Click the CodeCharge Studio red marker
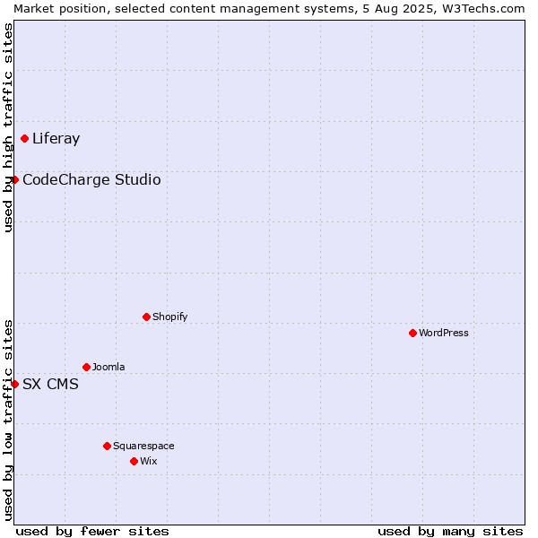The height and width of the screenshot is (538, 538). (14, 180)
